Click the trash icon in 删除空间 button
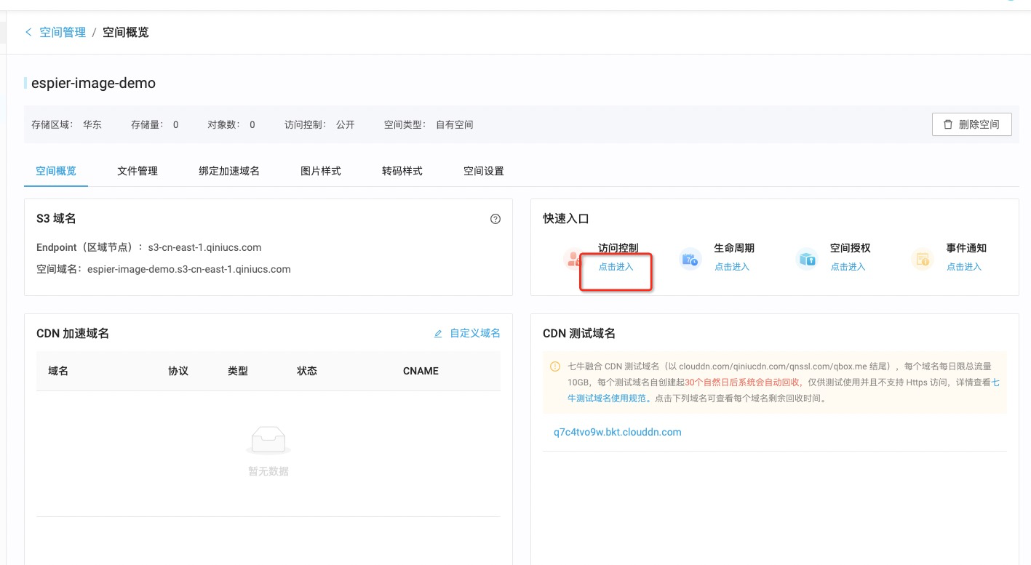The width and height of the screenshot is (1031, 565). point(947,124)
